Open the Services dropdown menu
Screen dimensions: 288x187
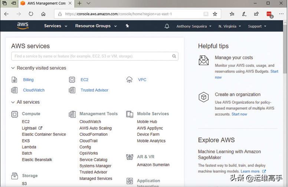(56, 26)
